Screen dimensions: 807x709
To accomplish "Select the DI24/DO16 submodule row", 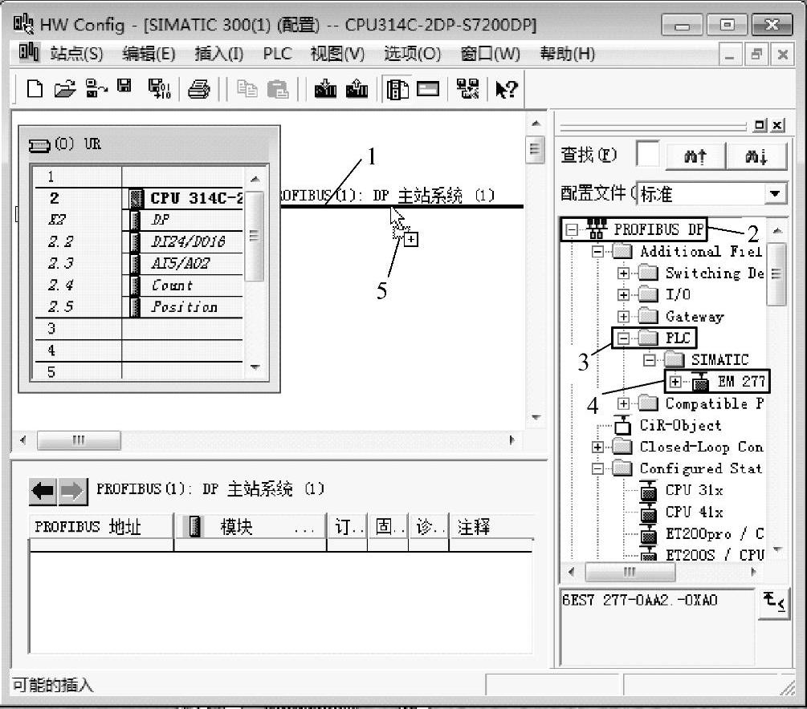I will (x=138, y=241).
